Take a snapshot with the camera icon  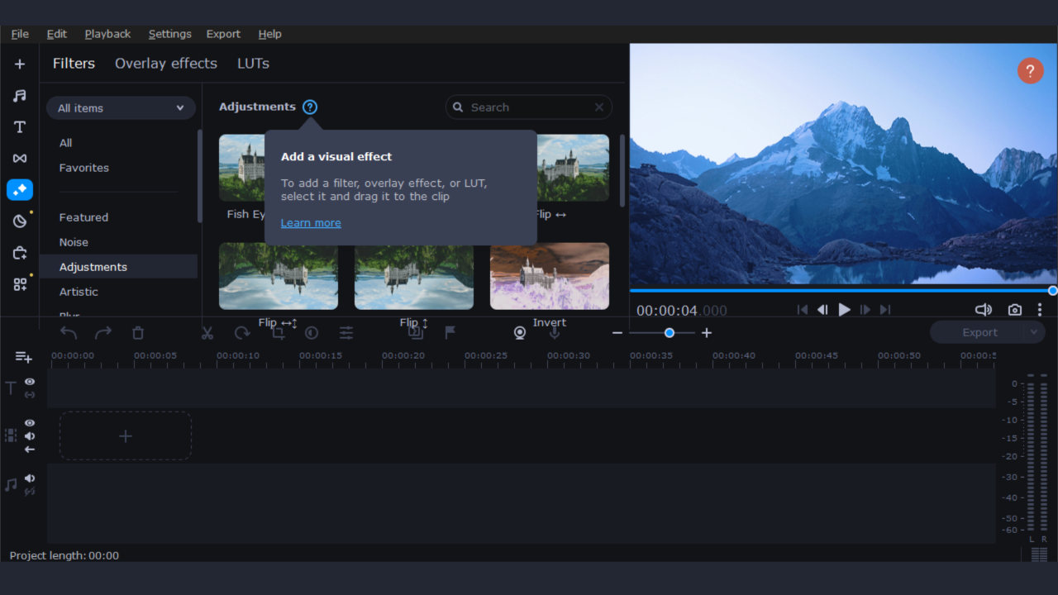coord(1015,310)
